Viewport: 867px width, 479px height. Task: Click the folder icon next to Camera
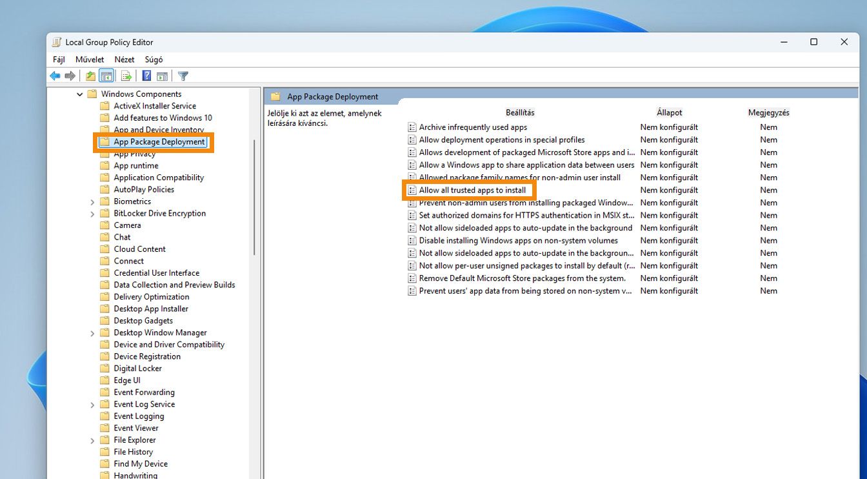[x=105, y=225]
